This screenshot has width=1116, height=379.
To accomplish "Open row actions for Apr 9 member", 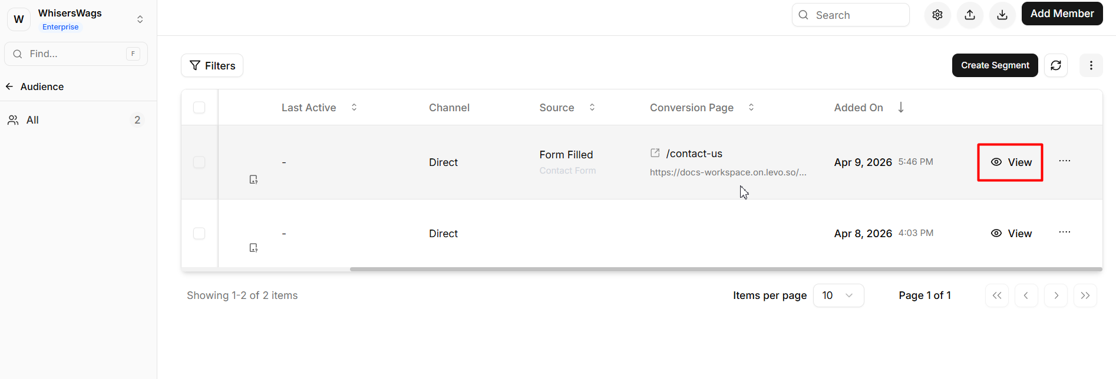I will [1064, 161].
